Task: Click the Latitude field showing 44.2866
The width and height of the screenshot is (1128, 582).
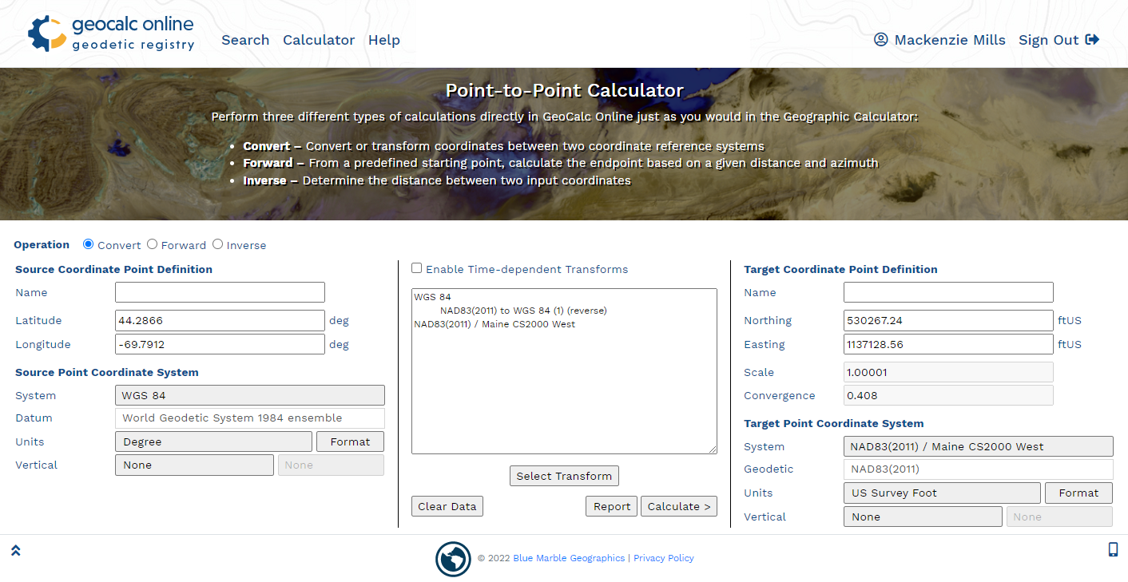Action: coord(220,320)
